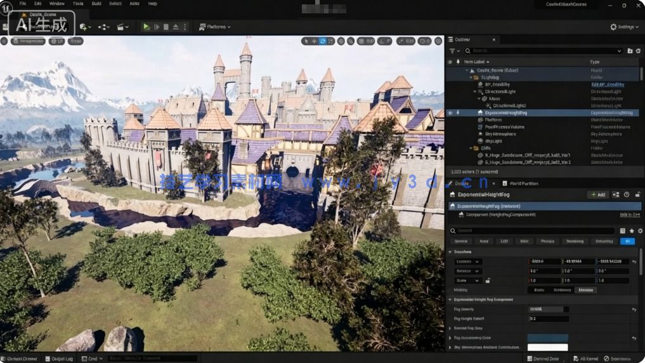Choose the Rotate gizmo tool

pyautogui.click(x=322, y=41)
